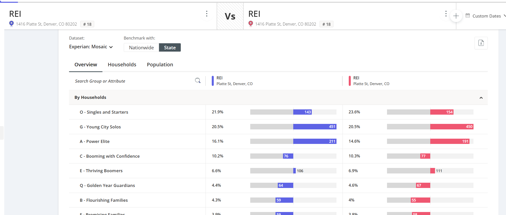Click the red 154 bar for Singles and Starters
The image size is (506, 215).
[442, 112]
